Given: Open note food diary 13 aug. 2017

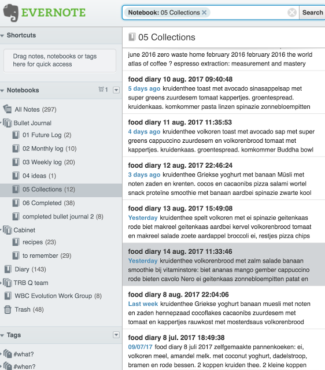Looking at the screenshot, I should (x=224, y=221).
